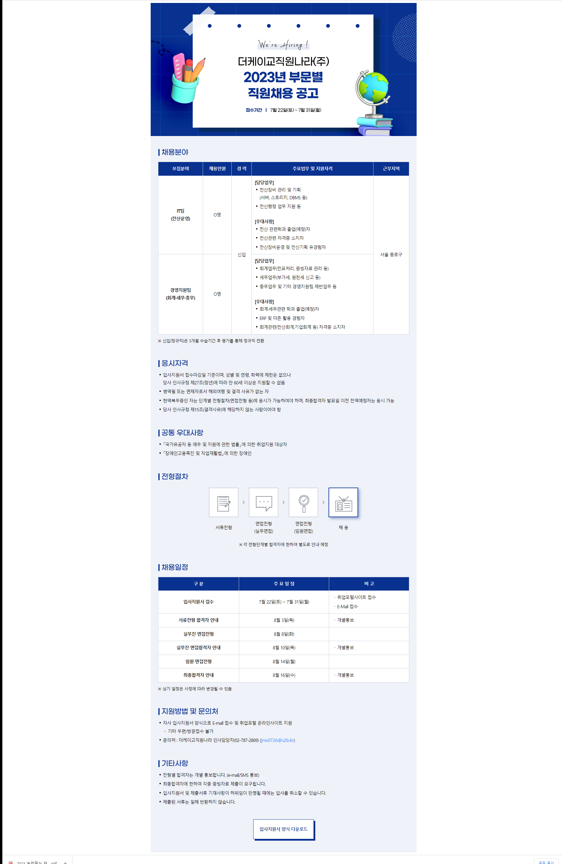Click the 입사지원서 접수 schedule row
Screen dimensions: 562x864
(x=199, y=602)
